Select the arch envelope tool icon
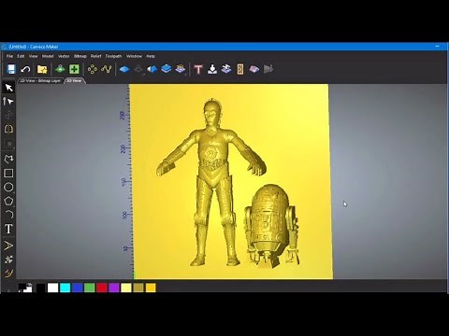Screen dimensions: 449x336 click(8, 129)
